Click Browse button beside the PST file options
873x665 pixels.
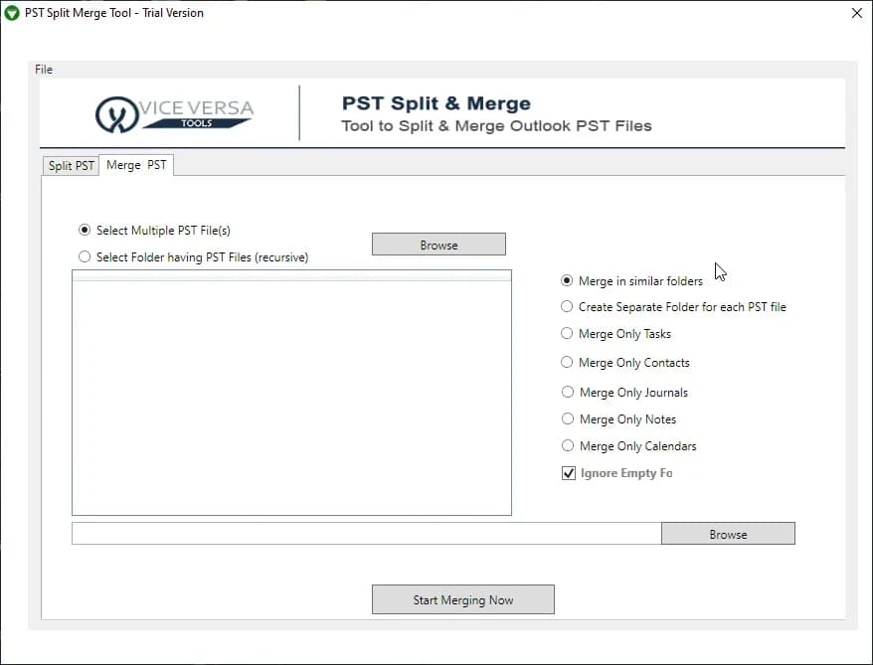(x=438, y=245)
